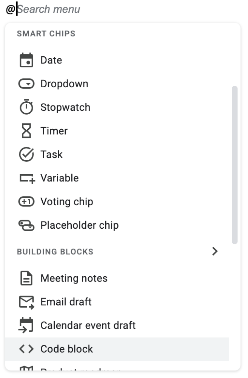Select the Voting chip option
This screenshot has height=378, width=248.
66,202
